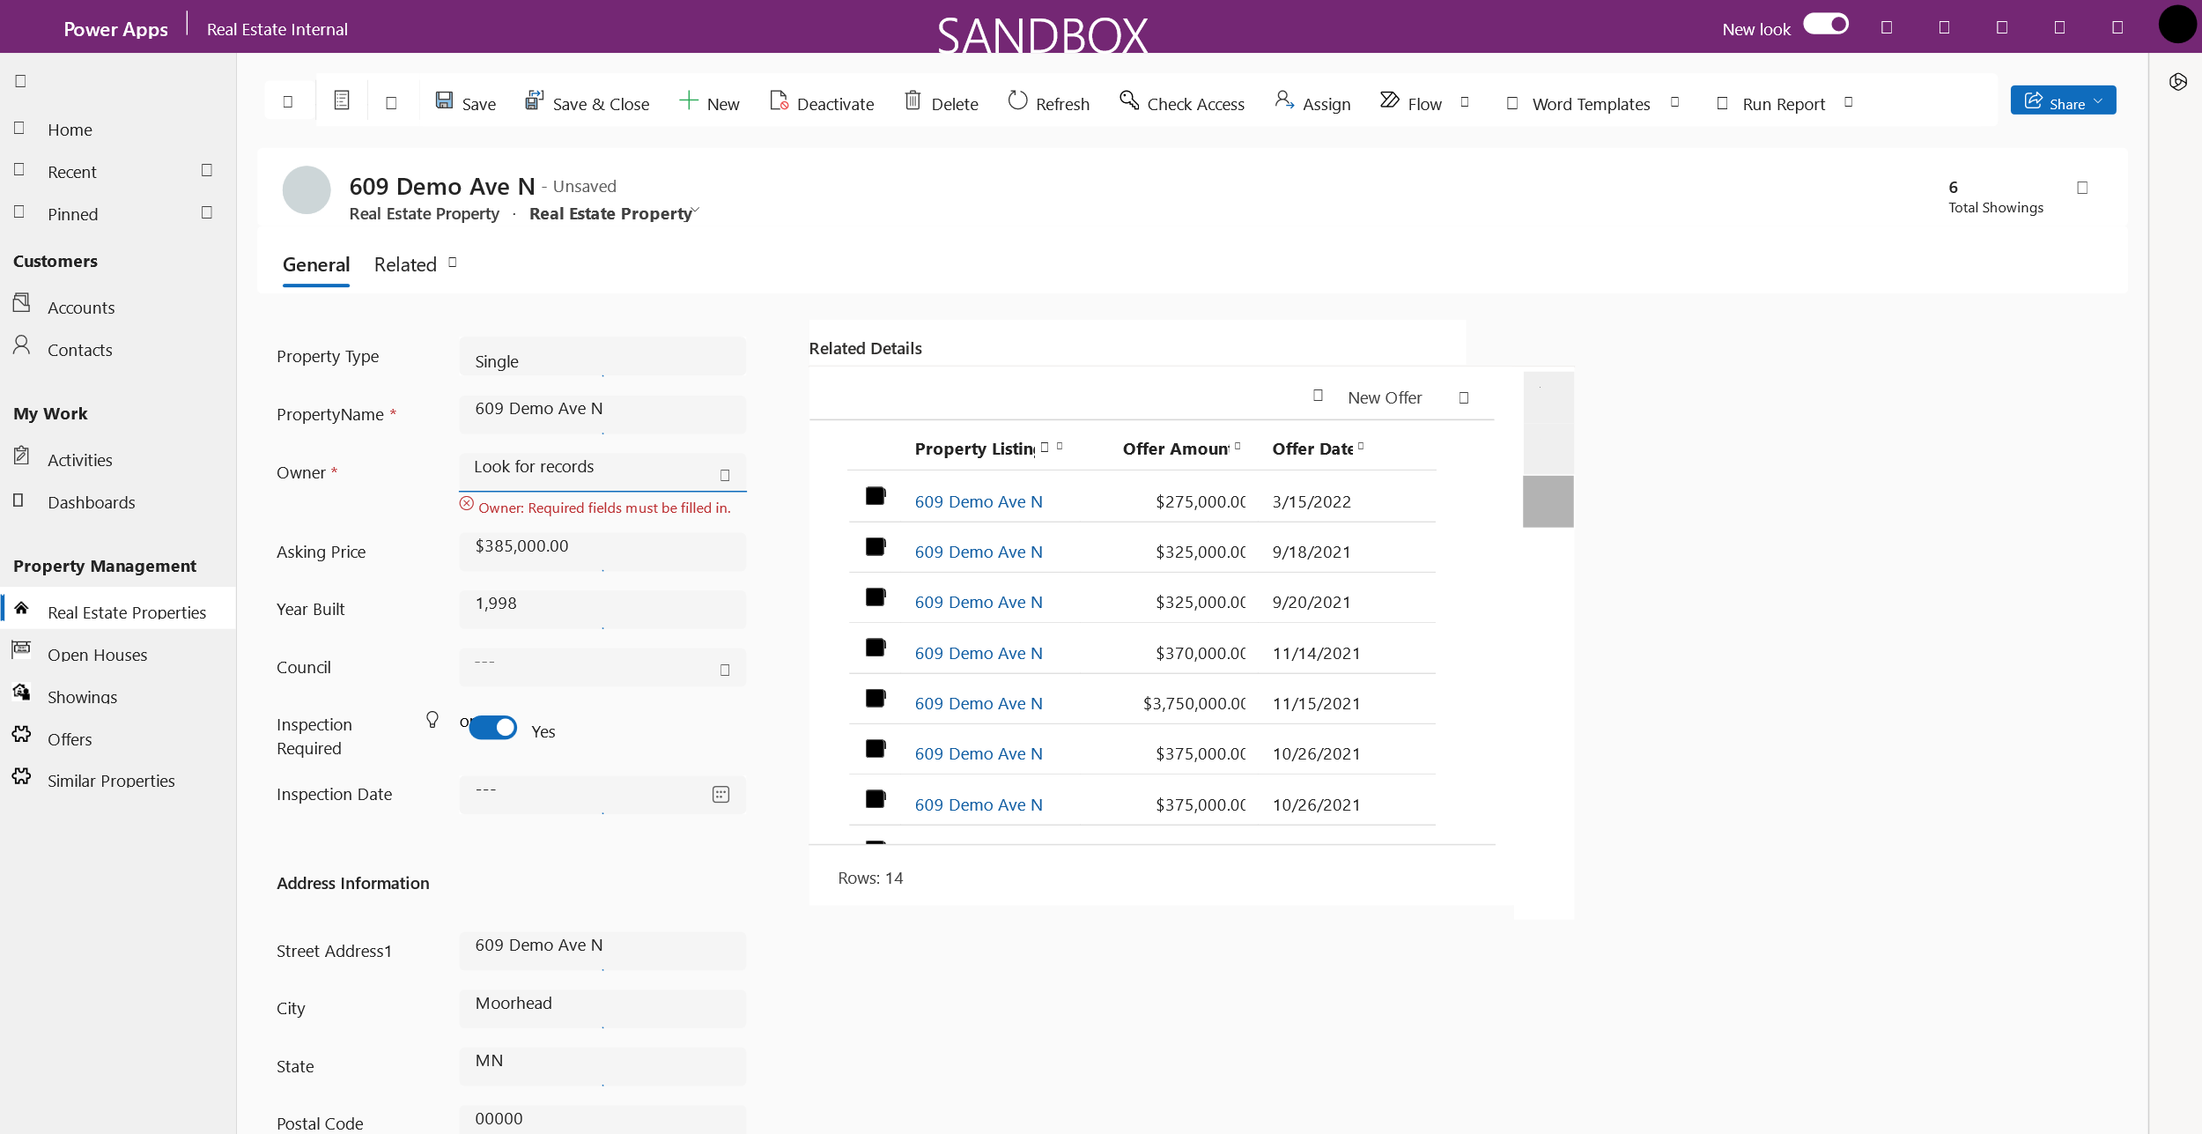Click the Inspection Required lightbulb hint icon
Screen dimensions: 2202x1134
432,720
